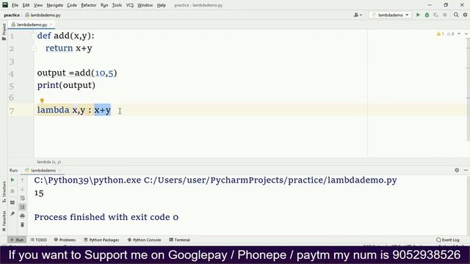The width and height of the screenshot is (470, 264).
Task: Collapse the add function fold marker
Action: pyautogui.click(x=34, y=36)
